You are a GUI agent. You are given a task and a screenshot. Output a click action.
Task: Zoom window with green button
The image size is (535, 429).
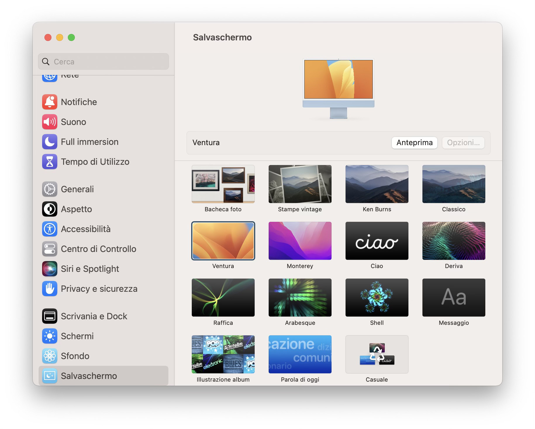tap(71, 37)
